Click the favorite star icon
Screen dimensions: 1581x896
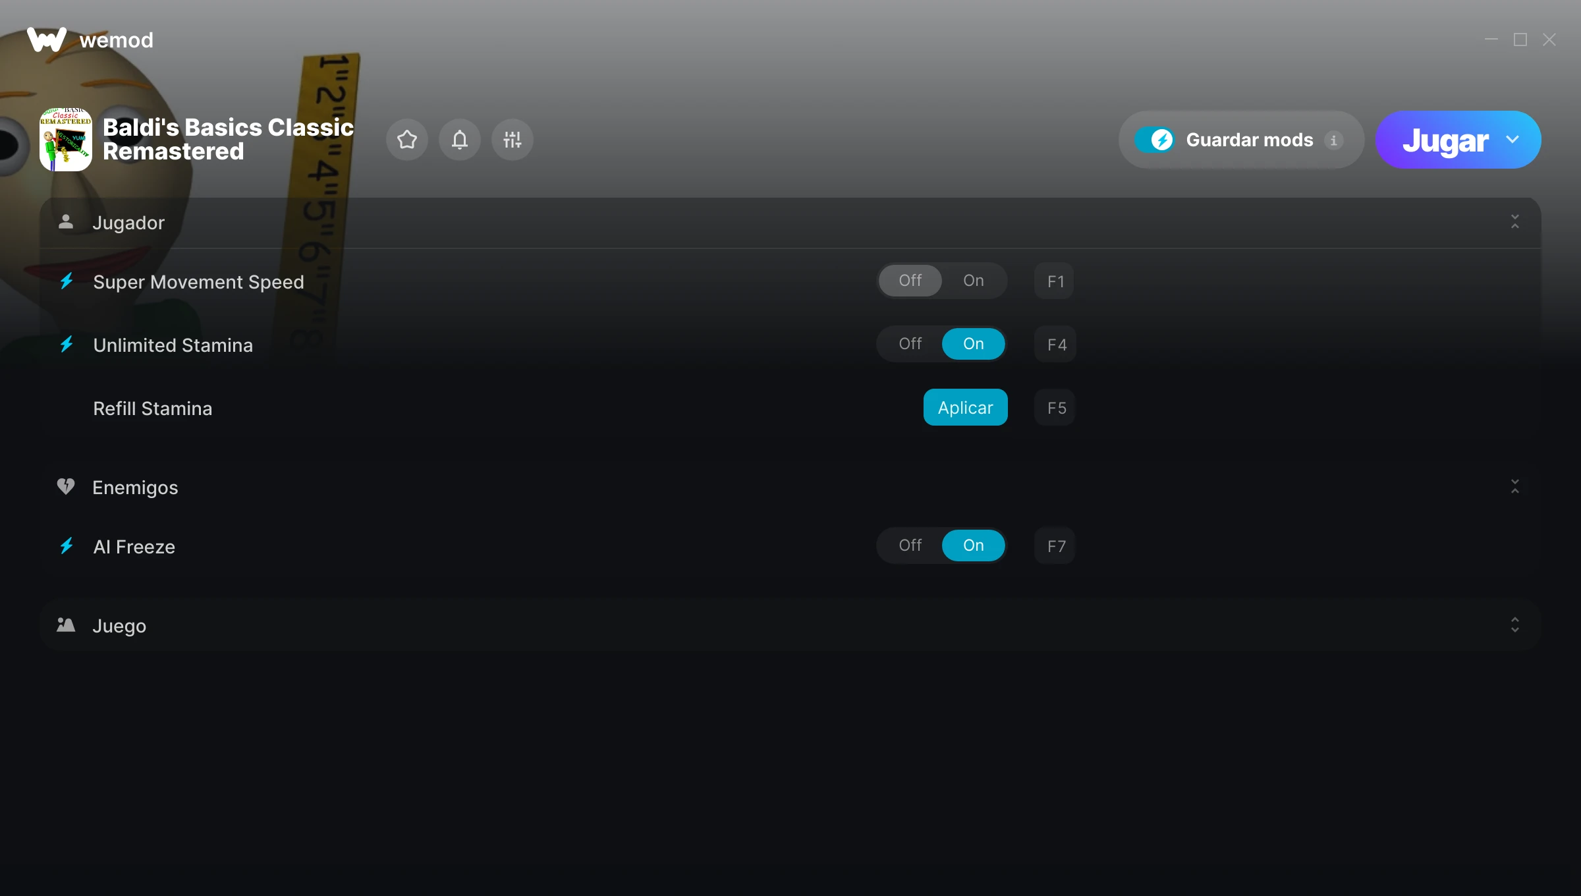pyautogui.click(x=407, y=140)
